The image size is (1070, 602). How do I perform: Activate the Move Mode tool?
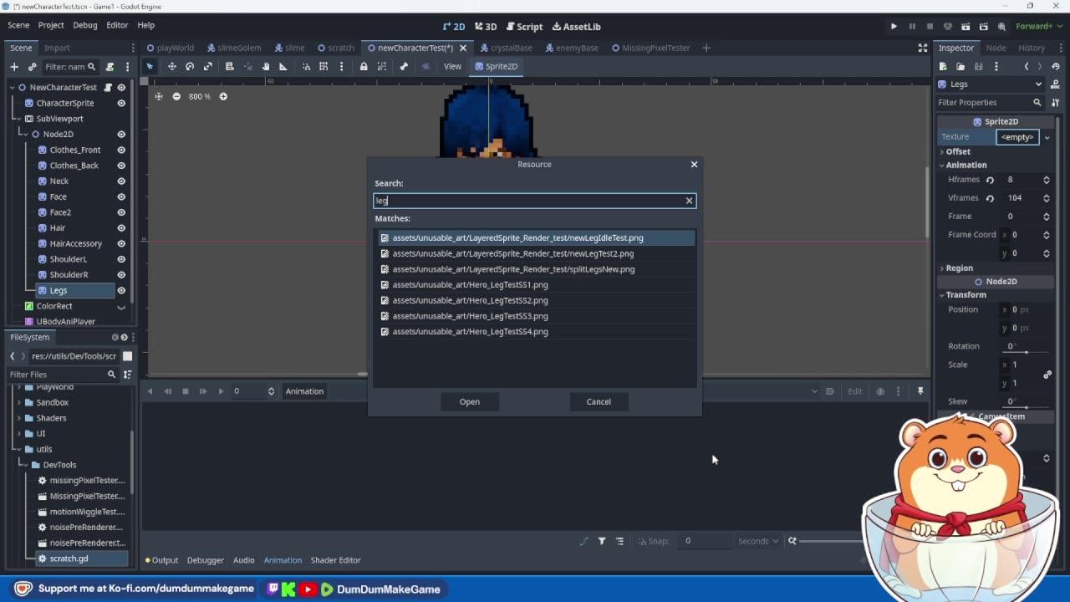(171, 66)
